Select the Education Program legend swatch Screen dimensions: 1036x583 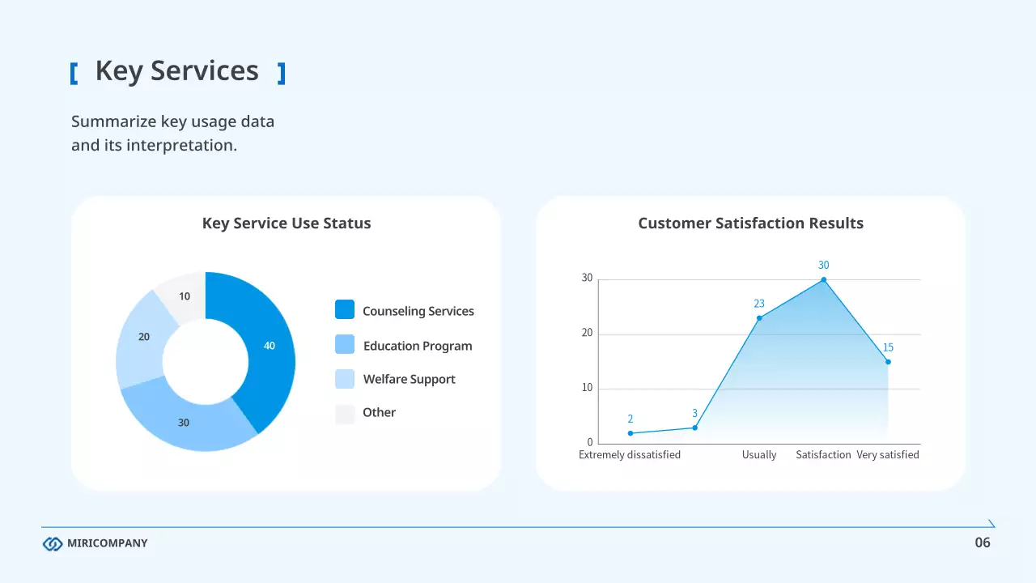coord(345,345)
